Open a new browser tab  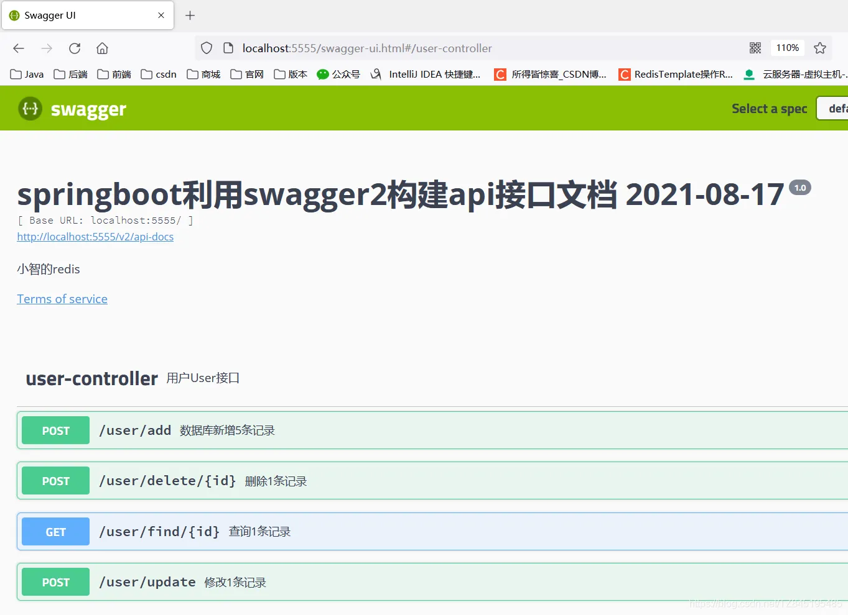190,16
